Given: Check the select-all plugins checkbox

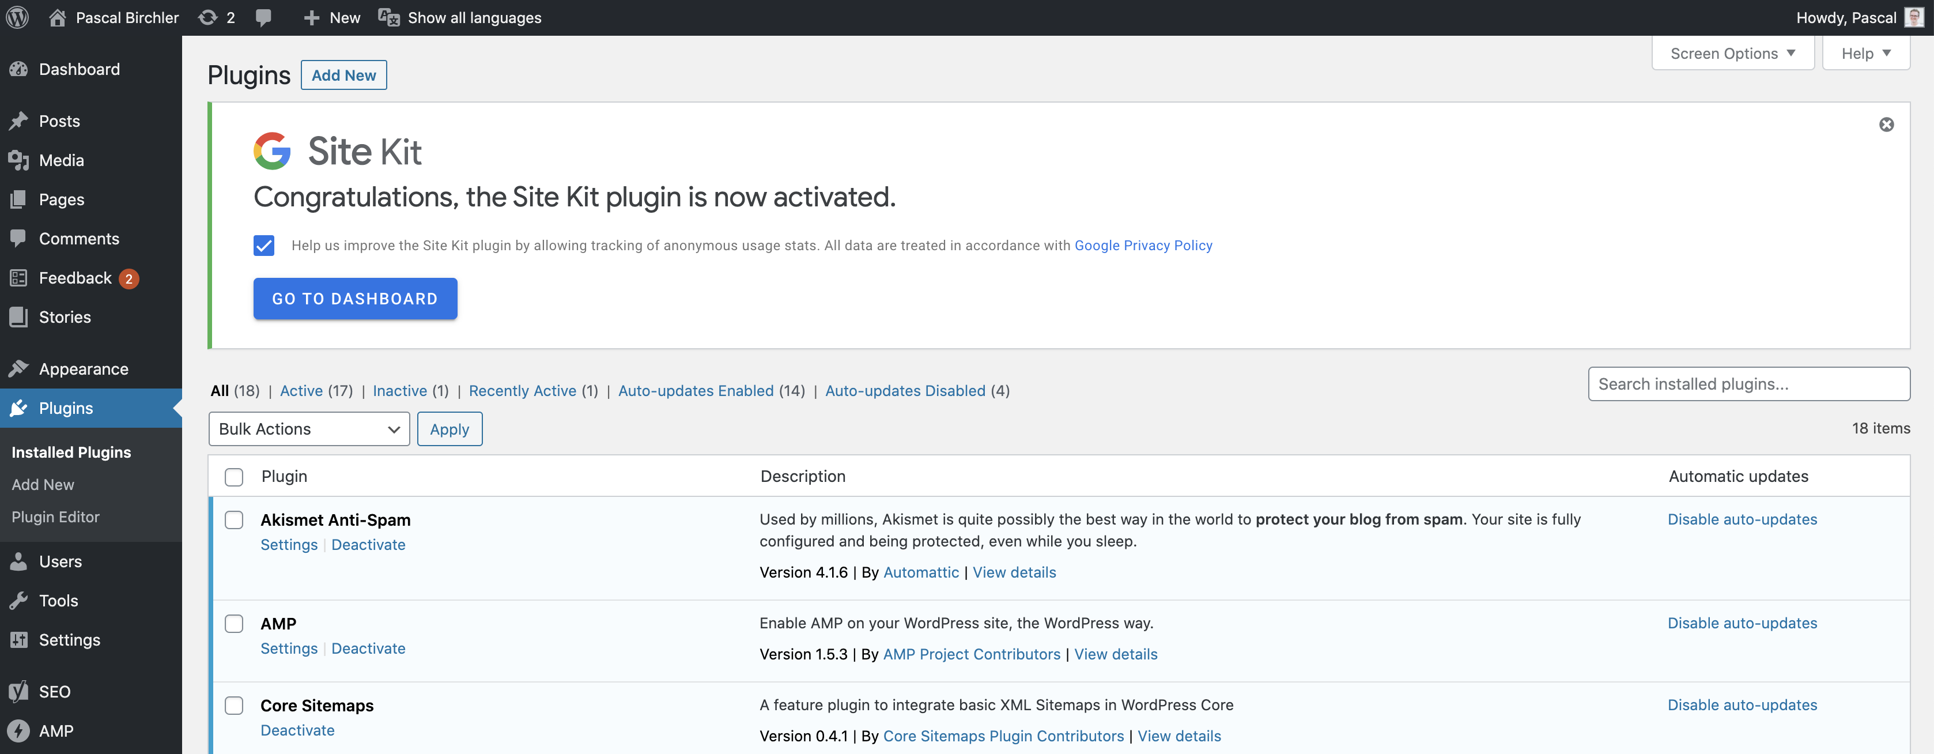Looking at the screenshot, I should (x=233, y=477).
